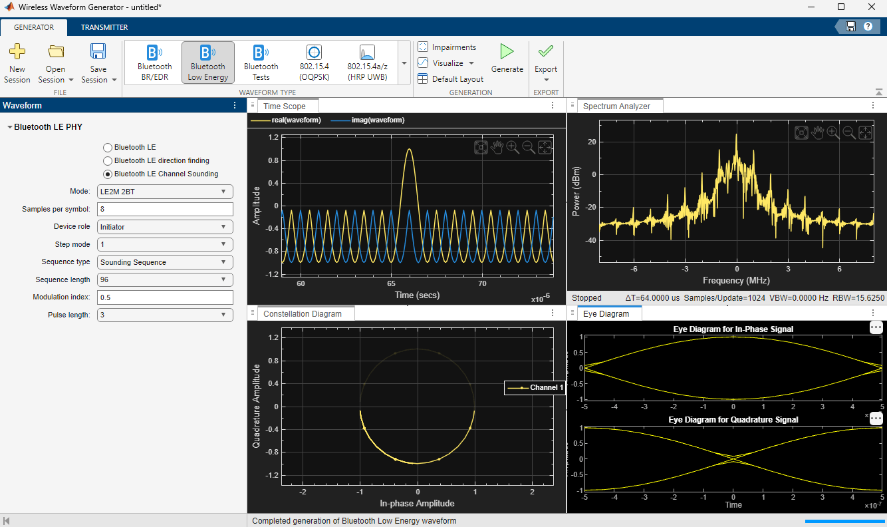Click the blue progress bar at bottom right
The width and height of the screenshot is (887, 527).
(844, 522)
